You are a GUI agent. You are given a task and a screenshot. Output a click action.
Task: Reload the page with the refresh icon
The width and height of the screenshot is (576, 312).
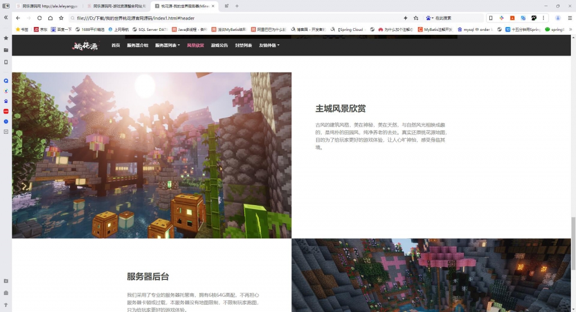tap(39, 18)
